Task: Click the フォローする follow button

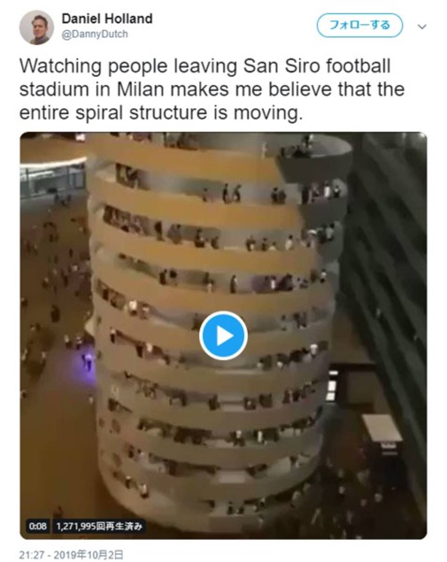Action: coord(359,25)
